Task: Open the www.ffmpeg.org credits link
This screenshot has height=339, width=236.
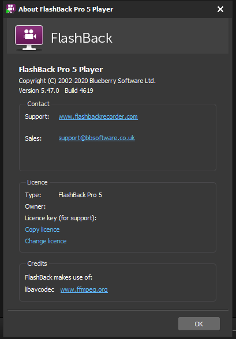Action: (84, 289)
